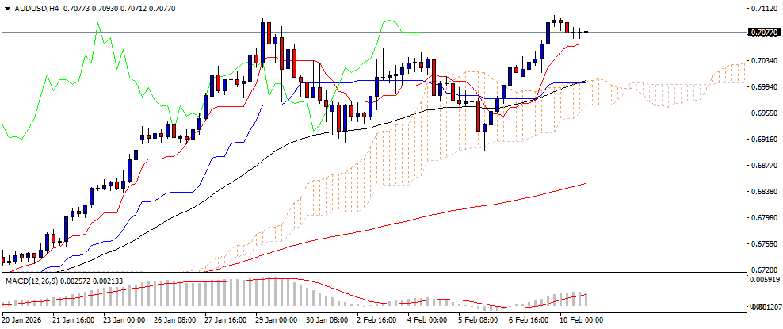The image size is (783, 329).
Task: Click the 0.71120 price axis label
Action: tap(763, 9)
